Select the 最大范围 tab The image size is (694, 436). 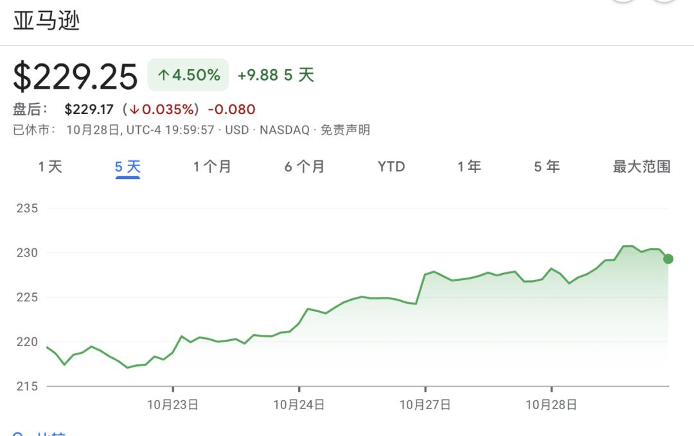[641, 167]
